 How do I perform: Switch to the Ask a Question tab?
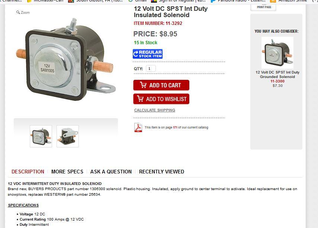111,172
